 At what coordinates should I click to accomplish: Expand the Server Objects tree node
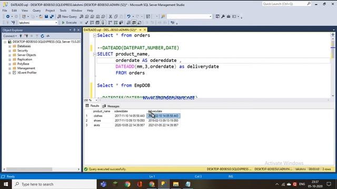pos(9,55)
